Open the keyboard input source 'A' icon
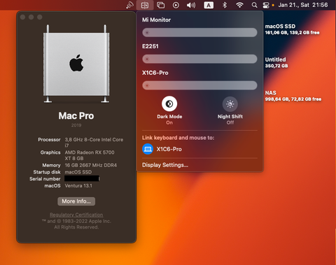The height and width of the screenshot is (265, 336). tap(209, 5)
